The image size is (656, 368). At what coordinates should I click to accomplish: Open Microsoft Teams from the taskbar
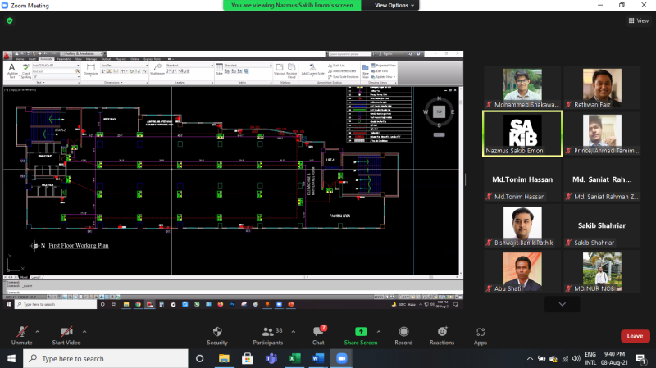tap(270, 358)
